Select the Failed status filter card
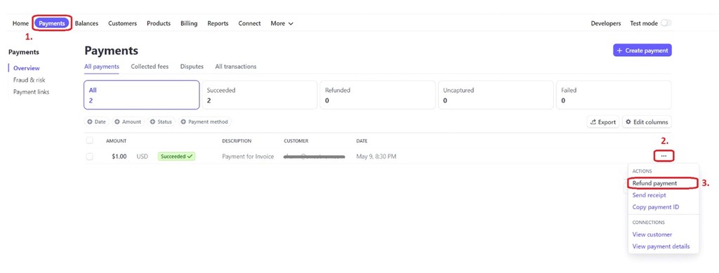This screenshot has width=719, height=273. click(614, 95)
